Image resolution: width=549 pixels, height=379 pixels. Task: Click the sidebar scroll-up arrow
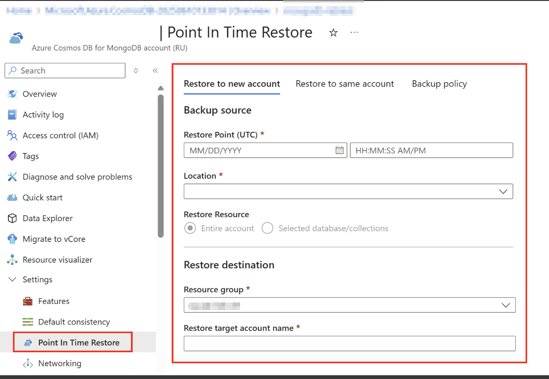tap(161, 88)
